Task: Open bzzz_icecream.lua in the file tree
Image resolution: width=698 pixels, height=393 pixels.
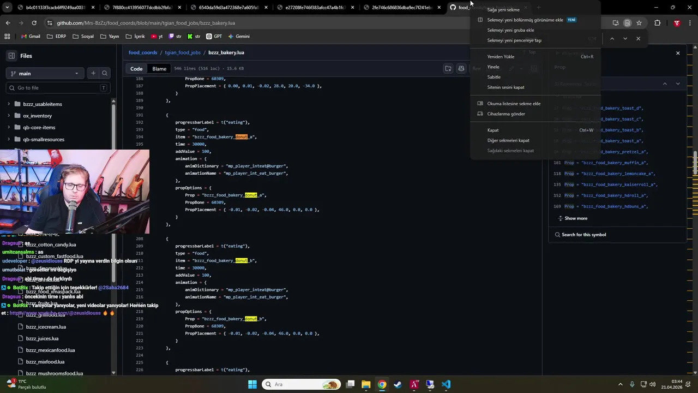Action: point(46,327)
